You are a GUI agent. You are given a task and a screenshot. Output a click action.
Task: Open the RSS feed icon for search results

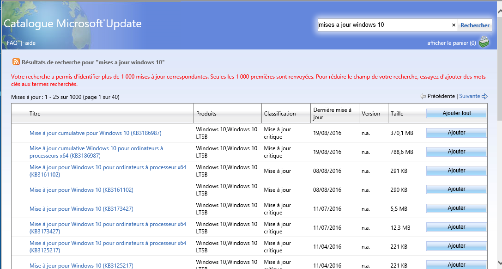[x=16, y=61]
